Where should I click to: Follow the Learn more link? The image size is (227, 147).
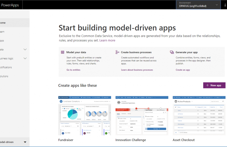[107, 40]
